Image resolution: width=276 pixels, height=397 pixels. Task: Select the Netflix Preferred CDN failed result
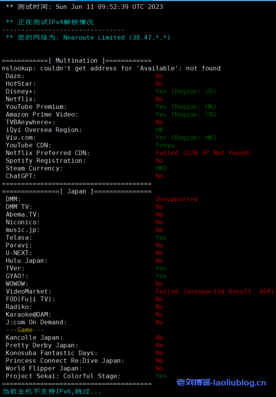pyautogui.click(x=203, y=153)
